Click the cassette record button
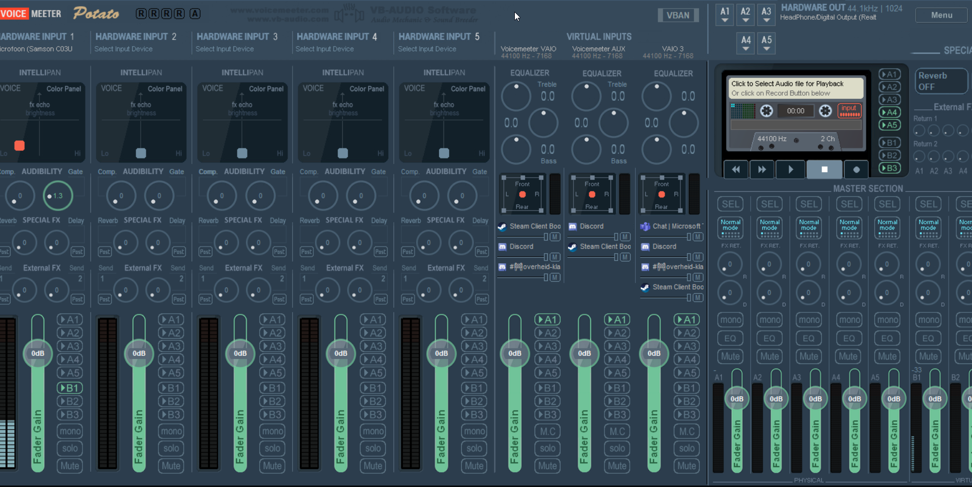Viewport: 972px width, 487px height. click(856, 170)
